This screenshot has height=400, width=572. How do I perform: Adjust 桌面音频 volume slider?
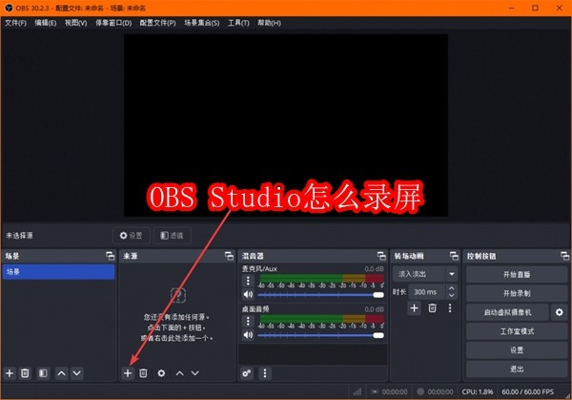(320, 335)
